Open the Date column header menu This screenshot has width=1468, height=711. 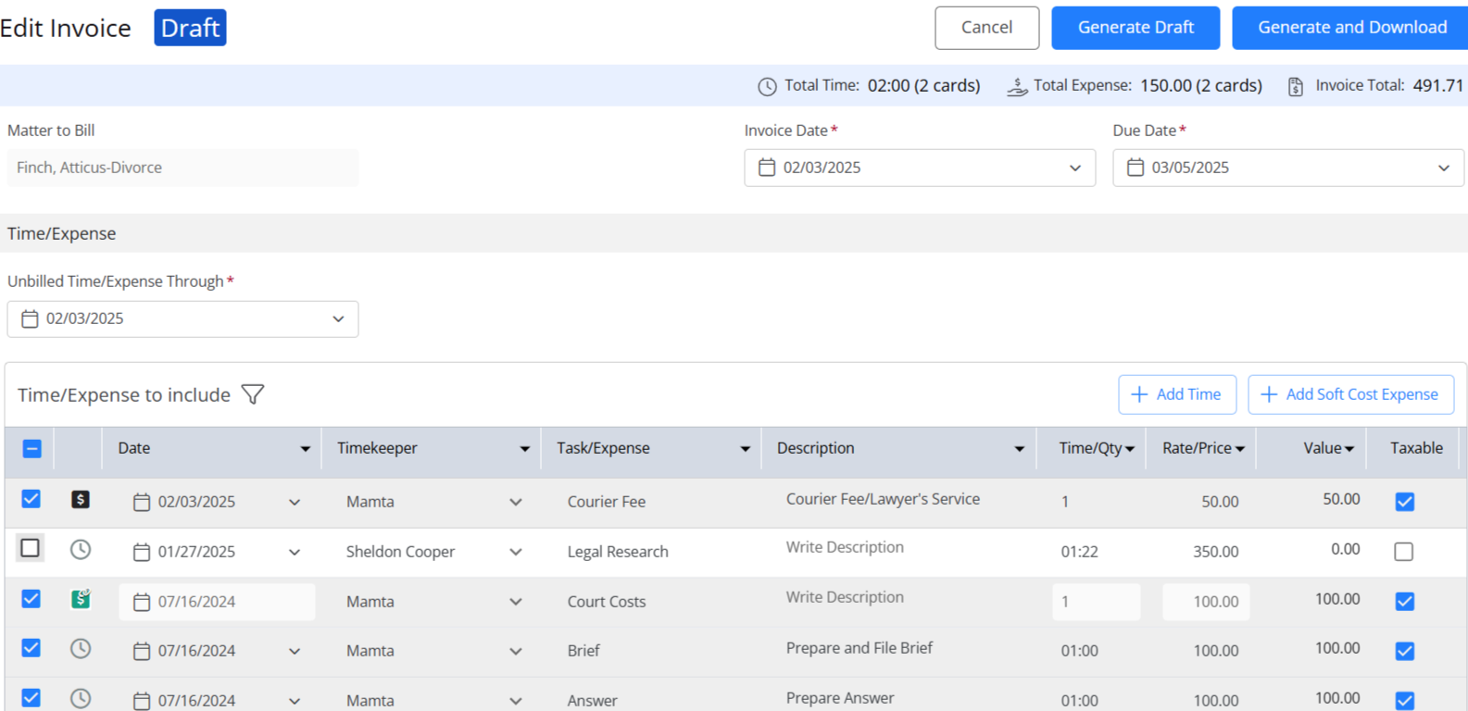pos(305,449)
